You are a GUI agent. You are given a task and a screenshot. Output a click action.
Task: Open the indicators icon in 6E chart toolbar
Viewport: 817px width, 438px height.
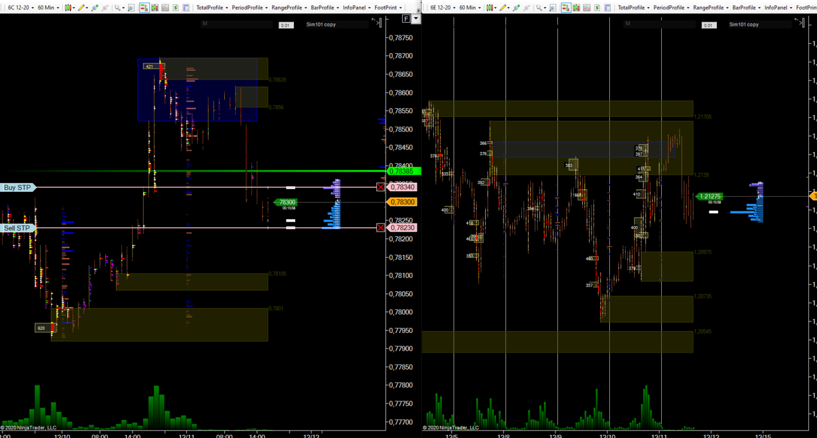pos(517,8)
